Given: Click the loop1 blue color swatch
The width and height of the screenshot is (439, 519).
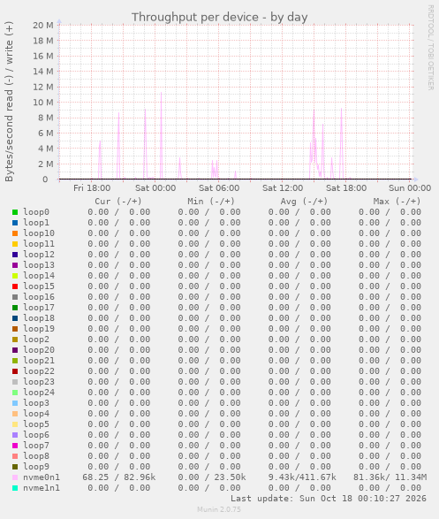Looking at the screenshot, I should click(15, 223).
